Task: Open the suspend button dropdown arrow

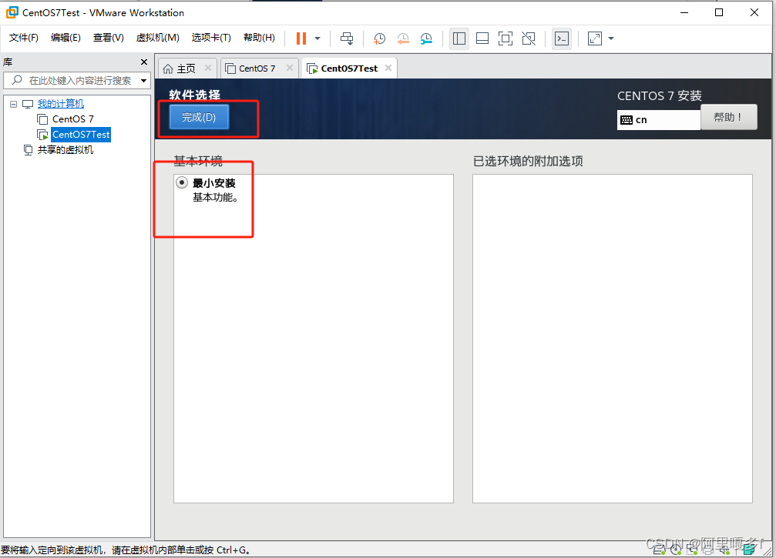Action: (317, 38)
